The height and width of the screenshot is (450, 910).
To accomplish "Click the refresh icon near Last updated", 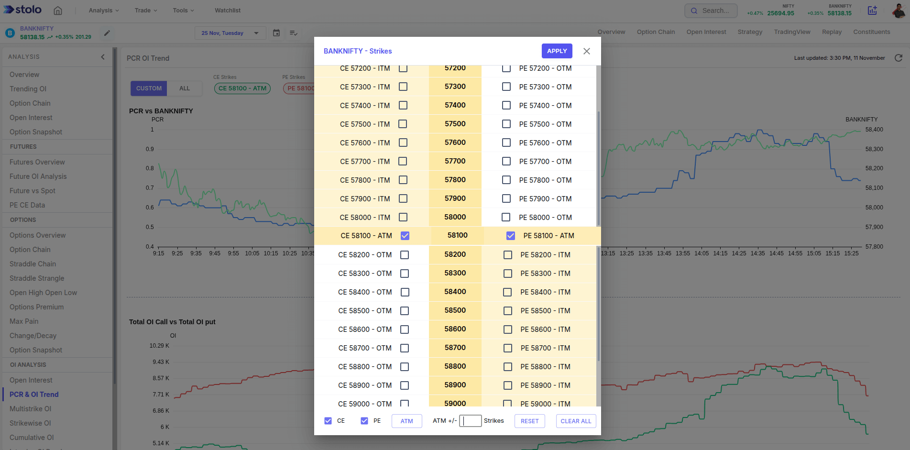I will coord(899,58).
